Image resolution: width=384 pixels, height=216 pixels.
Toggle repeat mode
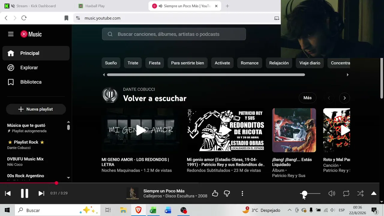346,193
